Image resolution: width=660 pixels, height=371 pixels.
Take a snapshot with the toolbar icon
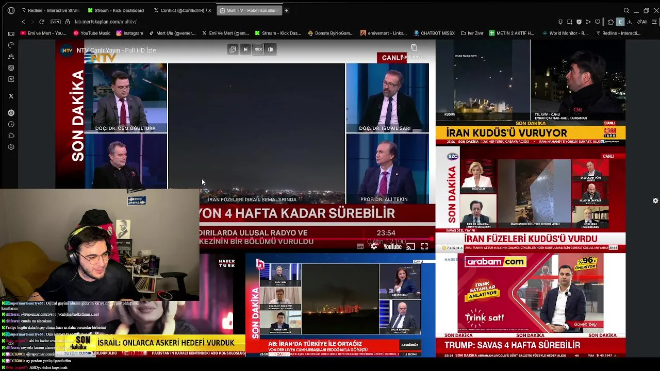(x=570, y=22)
